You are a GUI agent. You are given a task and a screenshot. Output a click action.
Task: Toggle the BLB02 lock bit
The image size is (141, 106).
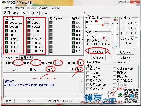point(73,39)
